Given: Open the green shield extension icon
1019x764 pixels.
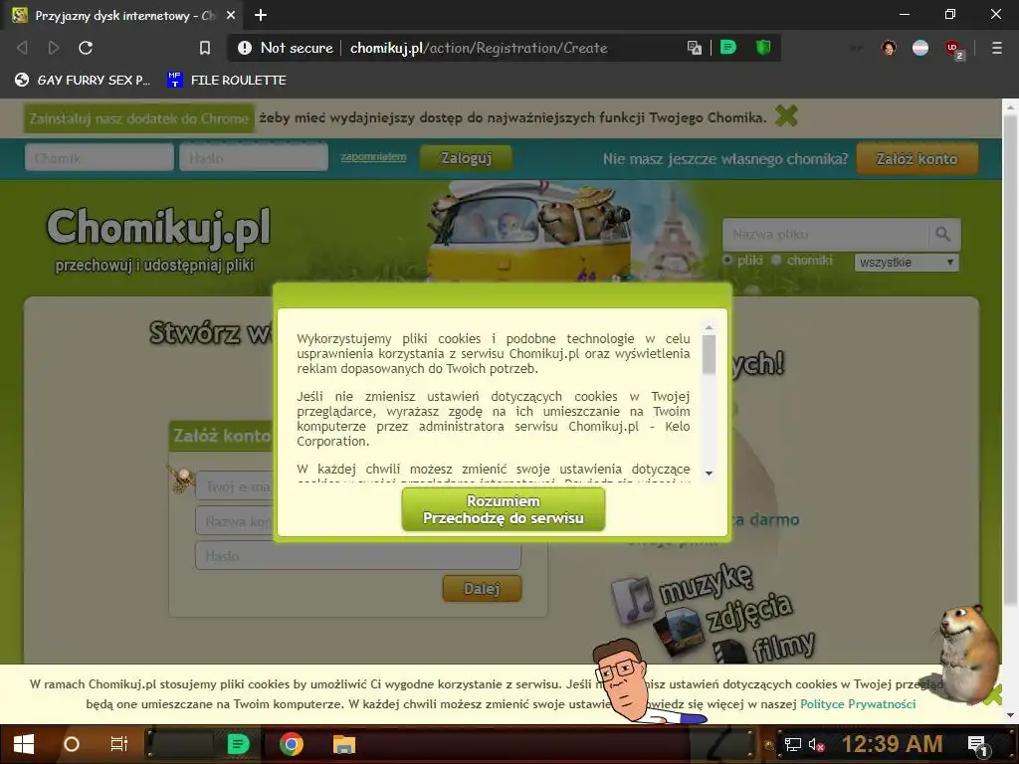Looking at the screenshot, I should [763, 47].
